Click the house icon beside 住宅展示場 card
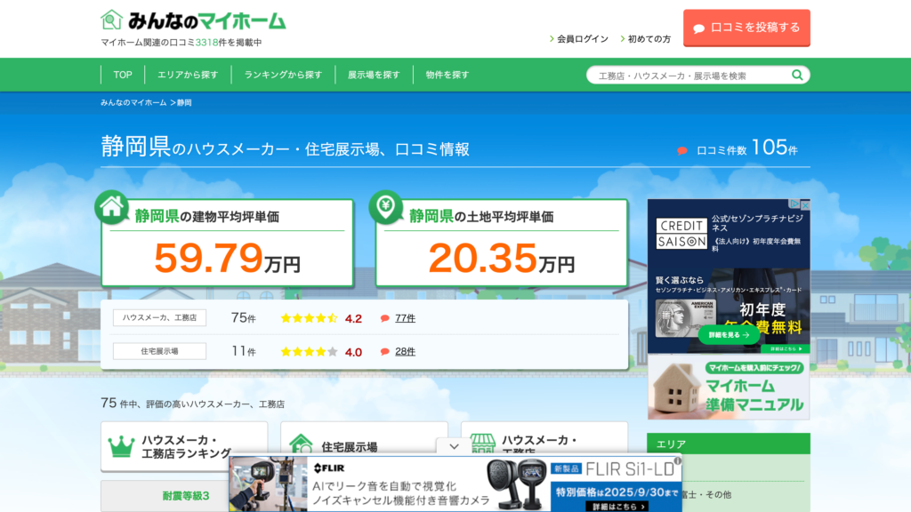 click(302, 444)
